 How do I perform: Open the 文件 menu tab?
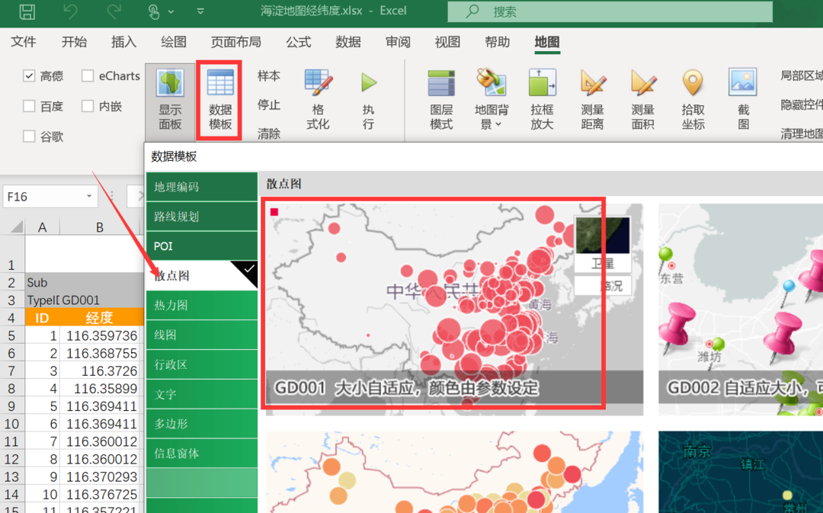pos(24,41)
